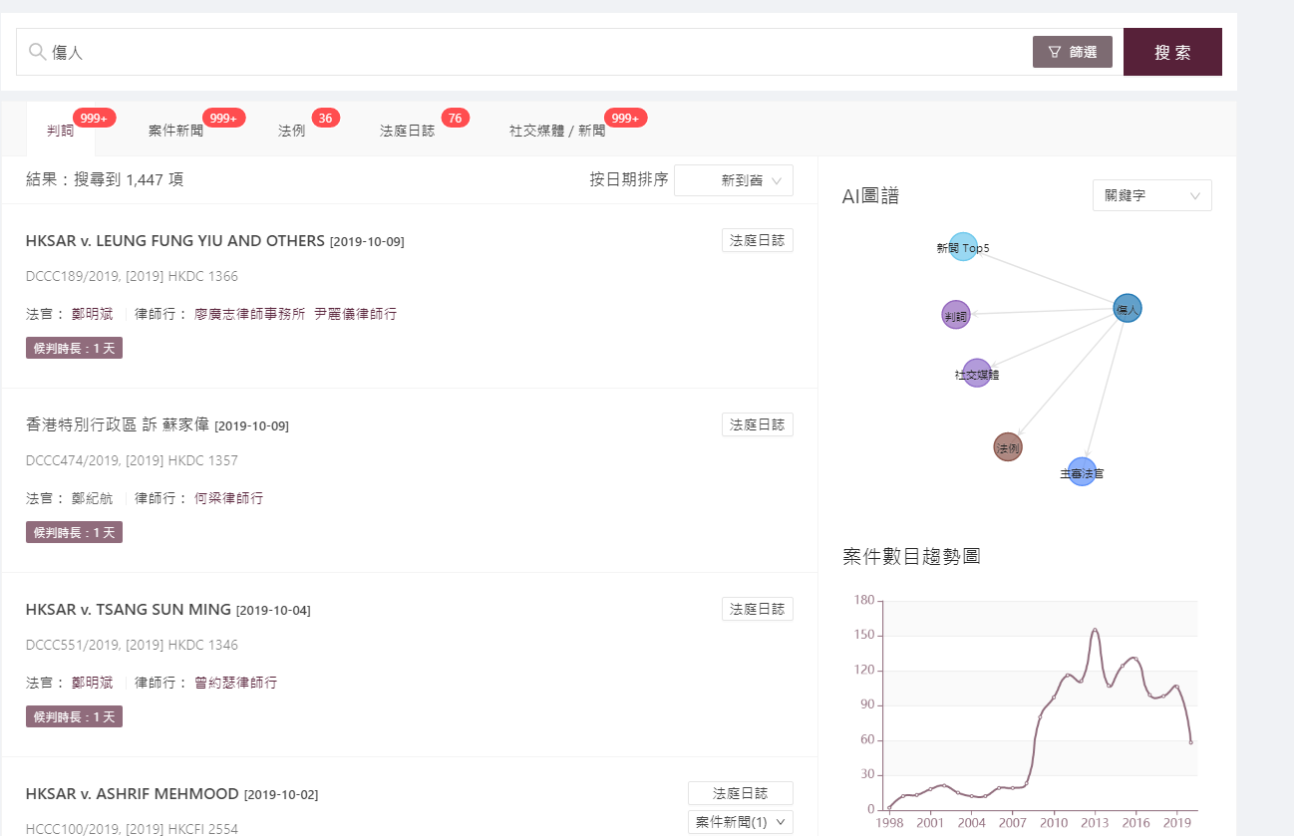The image size is (1294, 836).
Task: Select the 判詞 node in AI graph
Action: [x=955, y=315]
